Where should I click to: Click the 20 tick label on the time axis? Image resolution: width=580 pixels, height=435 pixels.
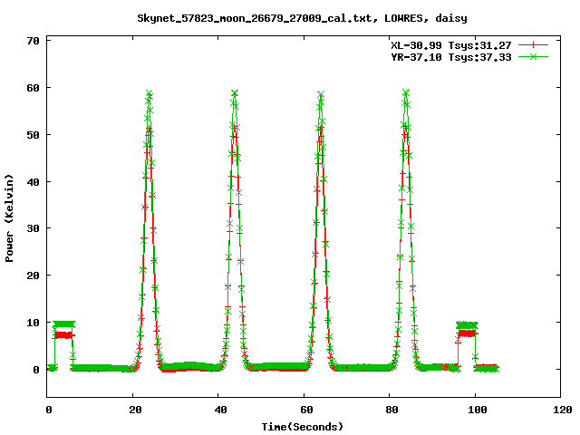point(135,410)
